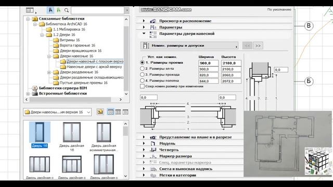Click the previous page << button
This screenshot has width=333, height=187.
247,46
